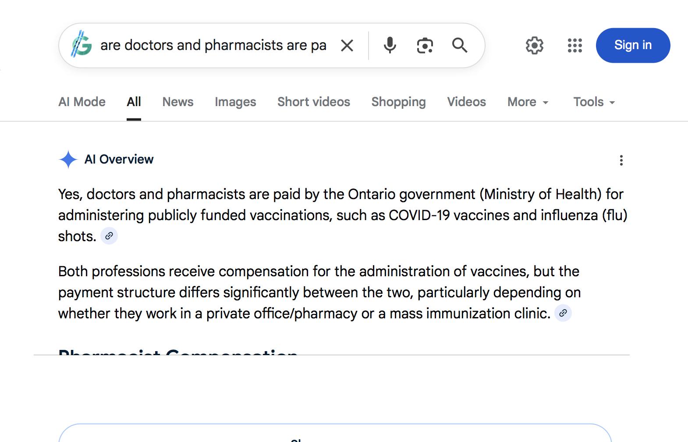Expand the More search filters dropdown
Viewport: 688px width, 442px height.
click(528, 102)
